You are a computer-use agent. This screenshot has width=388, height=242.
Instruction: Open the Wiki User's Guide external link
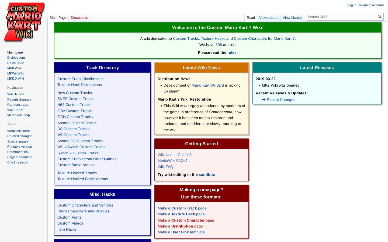point(174,155)
